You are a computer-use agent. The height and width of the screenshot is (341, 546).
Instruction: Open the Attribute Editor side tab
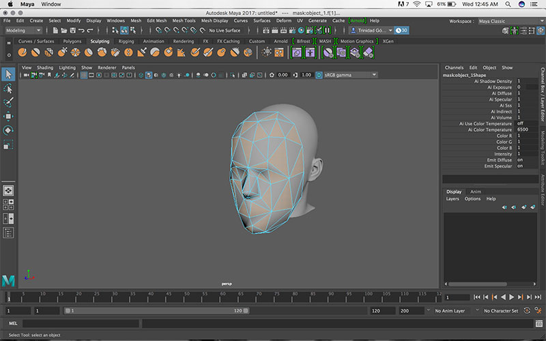543,190
